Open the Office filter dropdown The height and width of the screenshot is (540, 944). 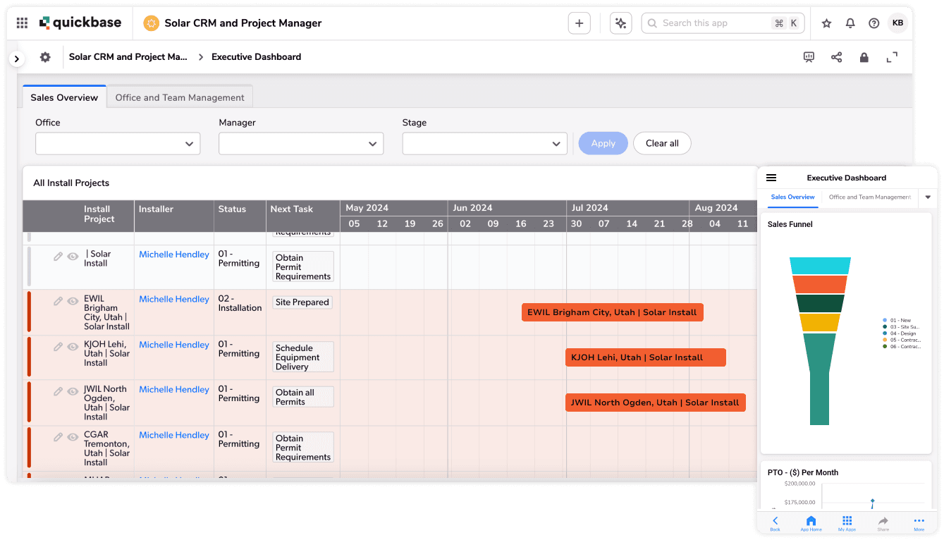118,144
